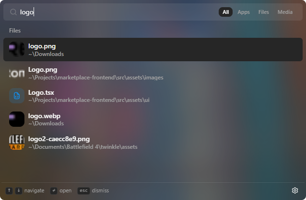Screen dimensions: 306x200
Task: Select the marketplace-frontend Logo.png thumbnail
Action: (17, 73)
